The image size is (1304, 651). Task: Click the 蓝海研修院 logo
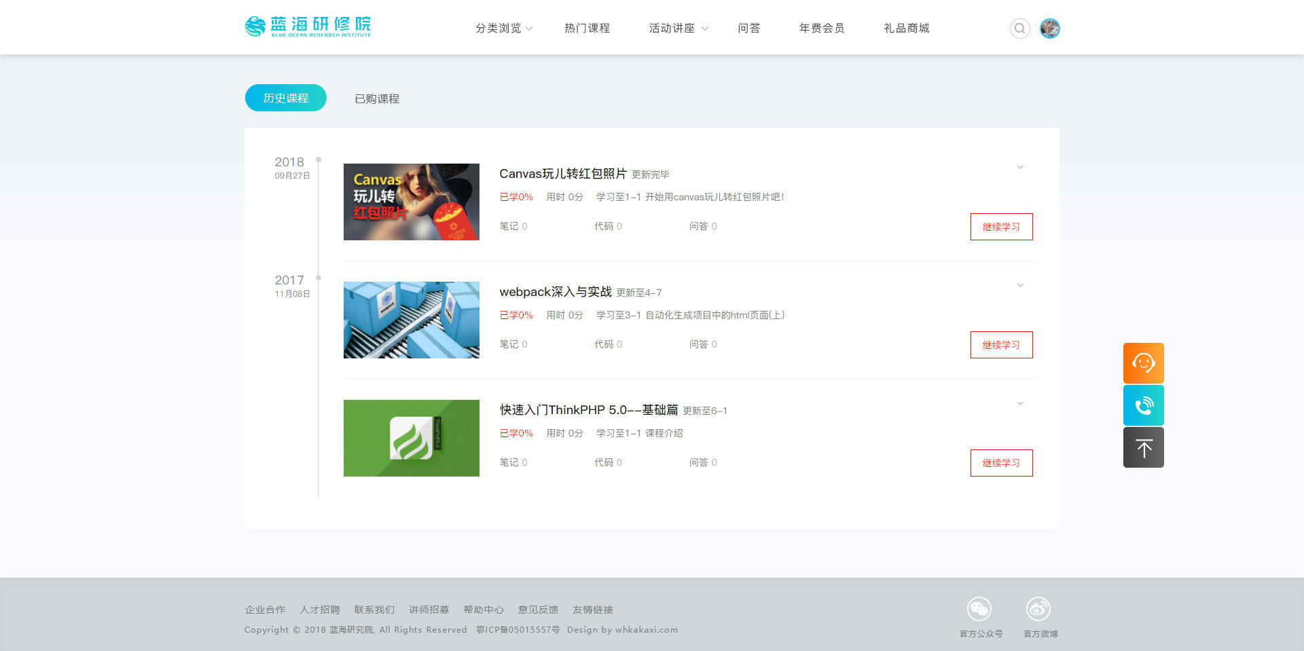pos(308,26)
